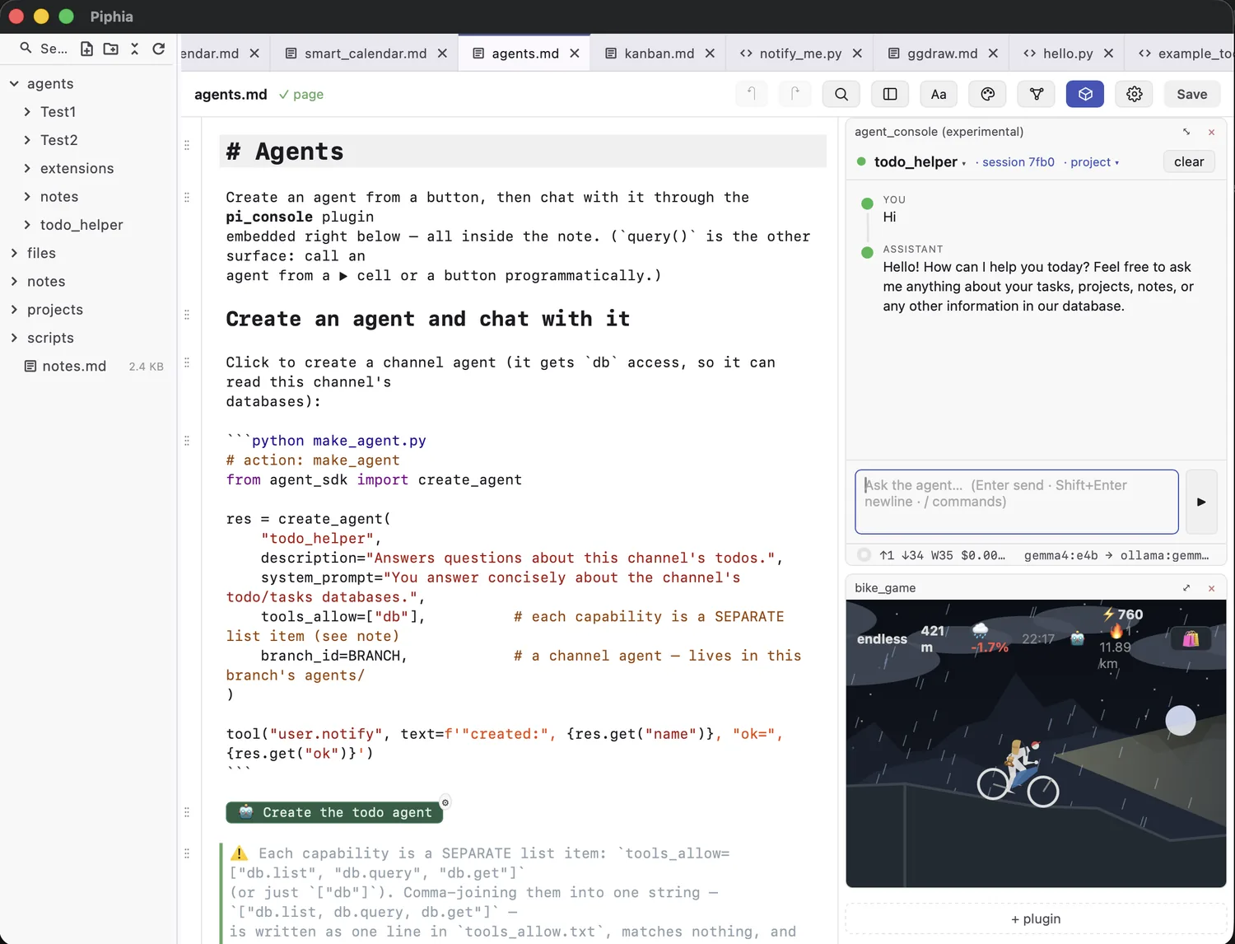Click the model status gemma4:e4b text
Image resolution: width=1235 pixels, height=944 pixels.
pos(1060,555)
